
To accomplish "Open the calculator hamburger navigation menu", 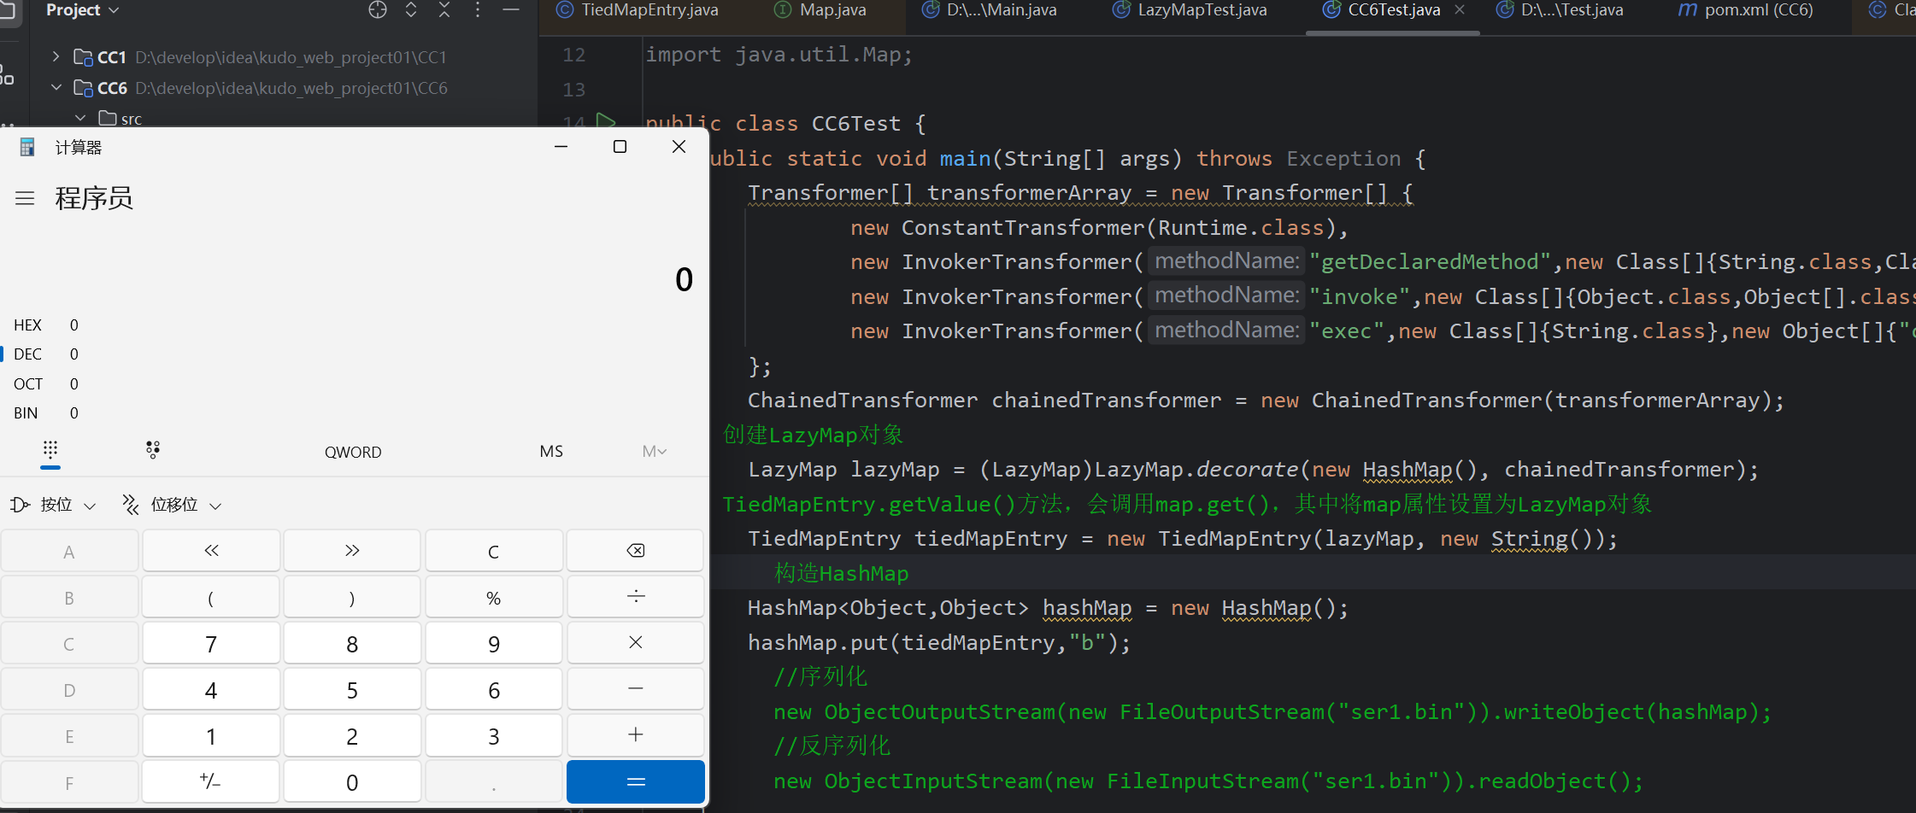I will [x=25, y=198].
